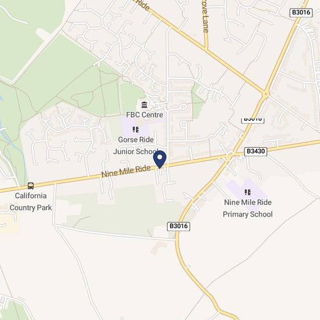Click the Nine Mile Ride Primary School icon
Viewport: 320px width, 320px height.
click(247, 192)
